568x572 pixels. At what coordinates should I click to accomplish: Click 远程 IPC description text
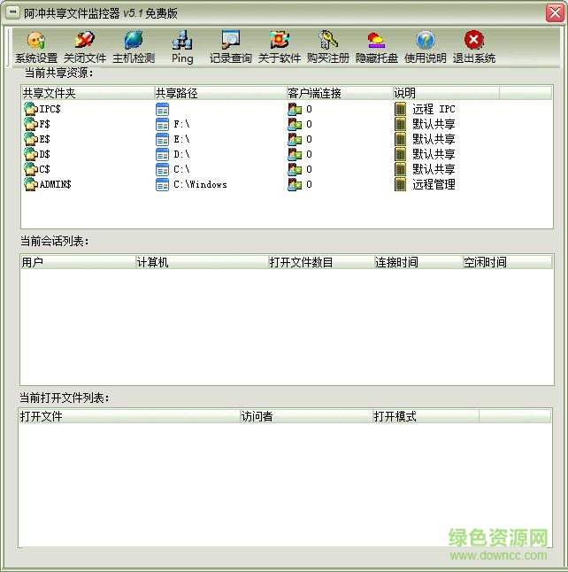434,109
